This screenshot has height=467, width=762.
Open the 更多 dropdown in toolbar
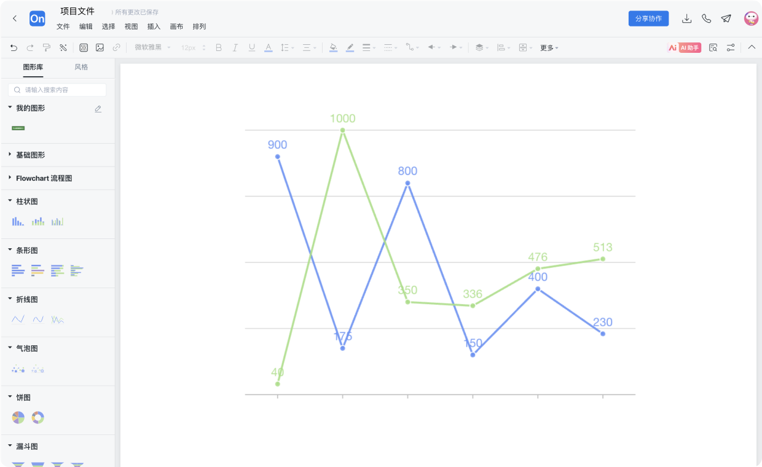pos(549,47)
